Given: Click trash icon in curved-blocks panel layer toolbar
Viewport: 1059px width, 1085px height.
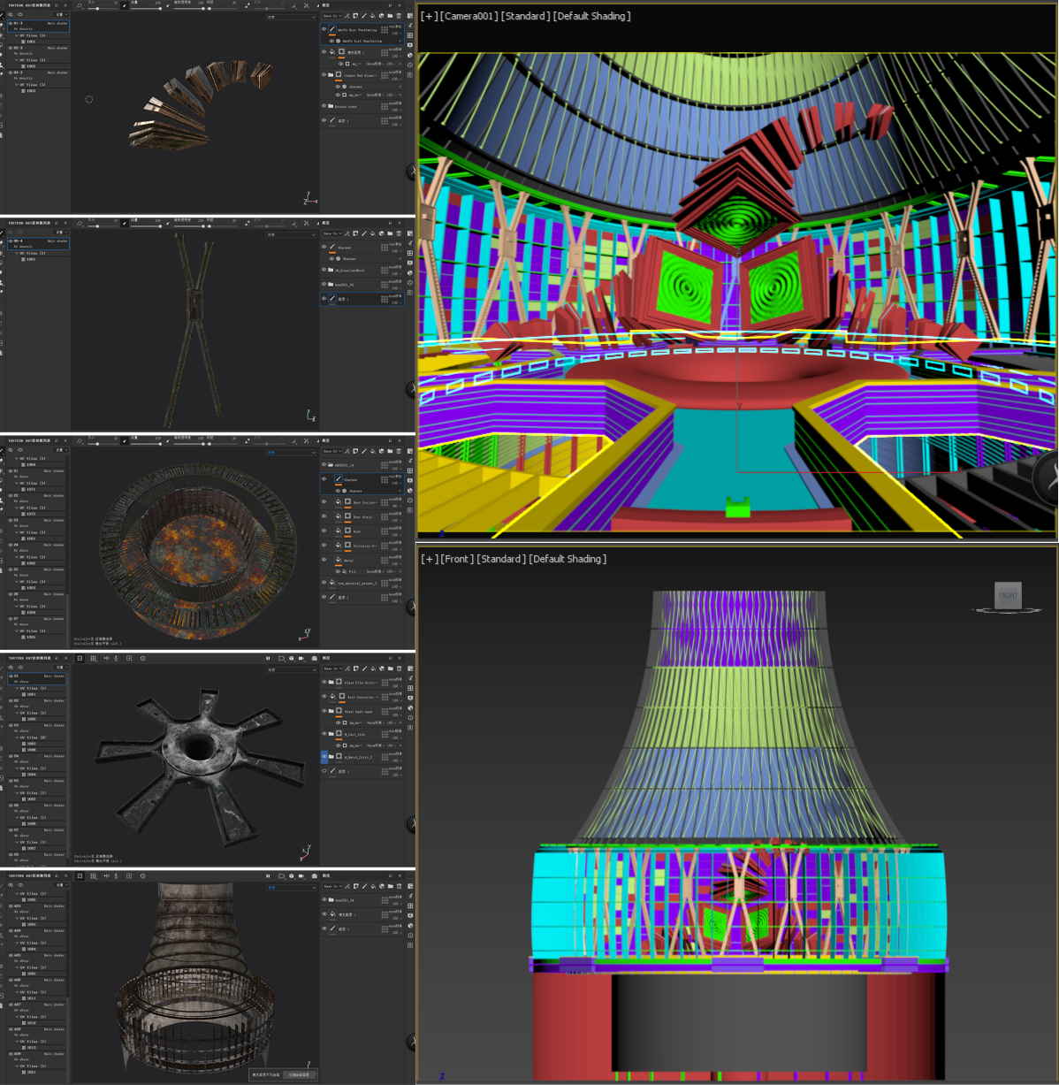Looking at the screenshot, I should (399, 16).
